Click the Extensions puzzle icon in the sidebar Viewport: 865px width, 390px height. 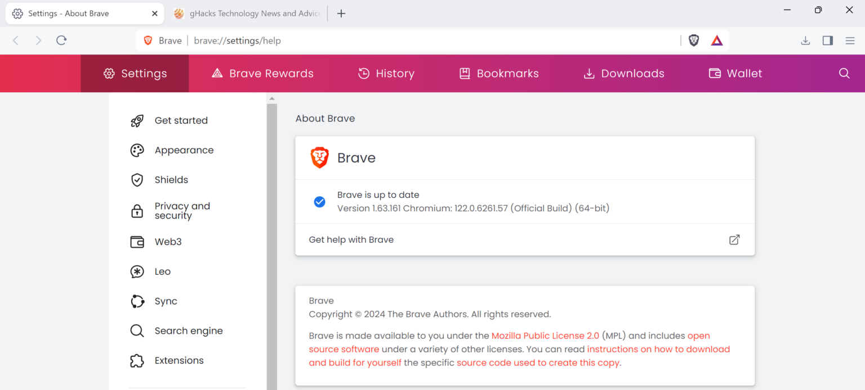[137, 360]
